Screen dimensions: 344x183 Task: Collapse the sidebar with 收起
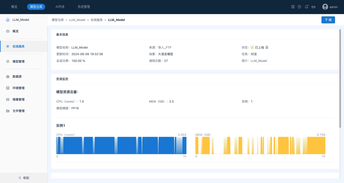click(24, 178)
